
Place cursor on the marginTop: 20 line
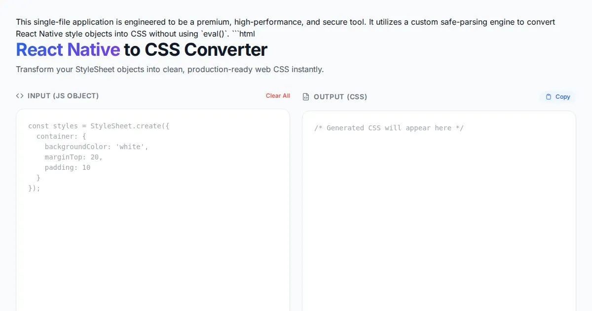pyautogui.click(x=74, y=157)
